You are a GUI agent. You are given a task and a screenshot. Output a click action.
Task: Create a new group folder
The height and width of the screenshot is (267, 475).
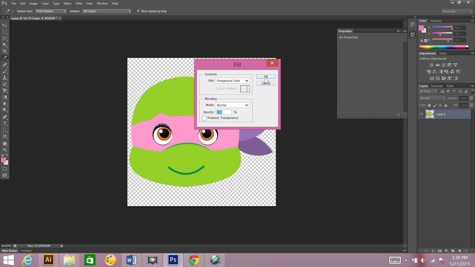click(x=453, y=251)
